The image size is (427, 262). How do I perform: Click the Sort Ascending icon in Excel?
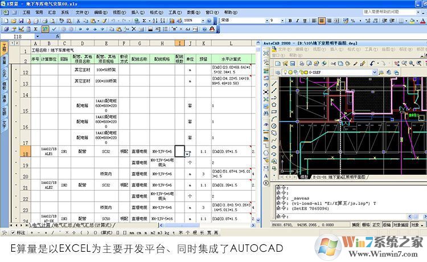point(155,21)
